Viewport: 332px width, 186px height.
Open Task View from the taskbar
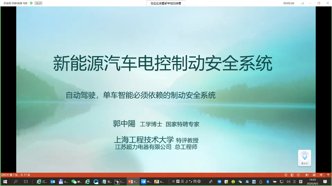pos(26,181)
